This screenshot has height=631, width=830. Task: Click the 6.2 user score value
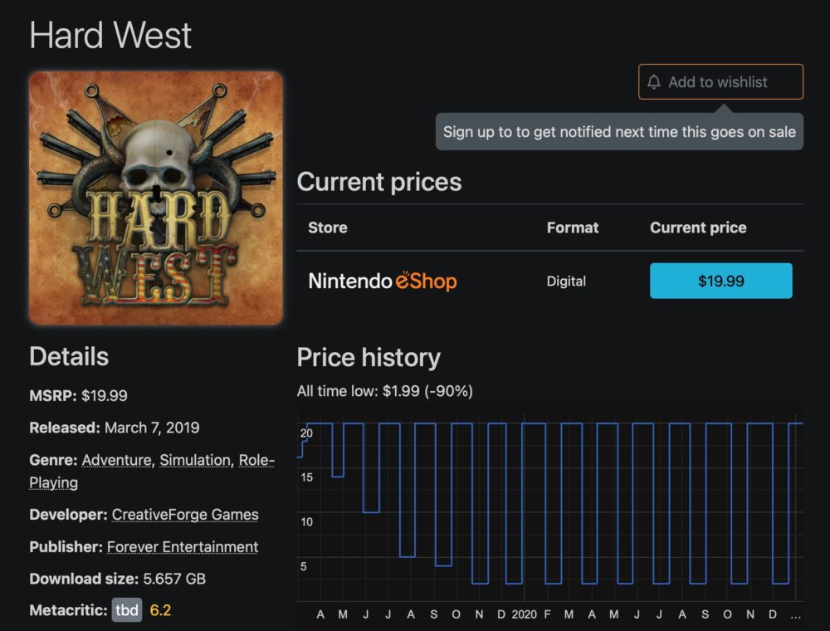tap(160, 610)
